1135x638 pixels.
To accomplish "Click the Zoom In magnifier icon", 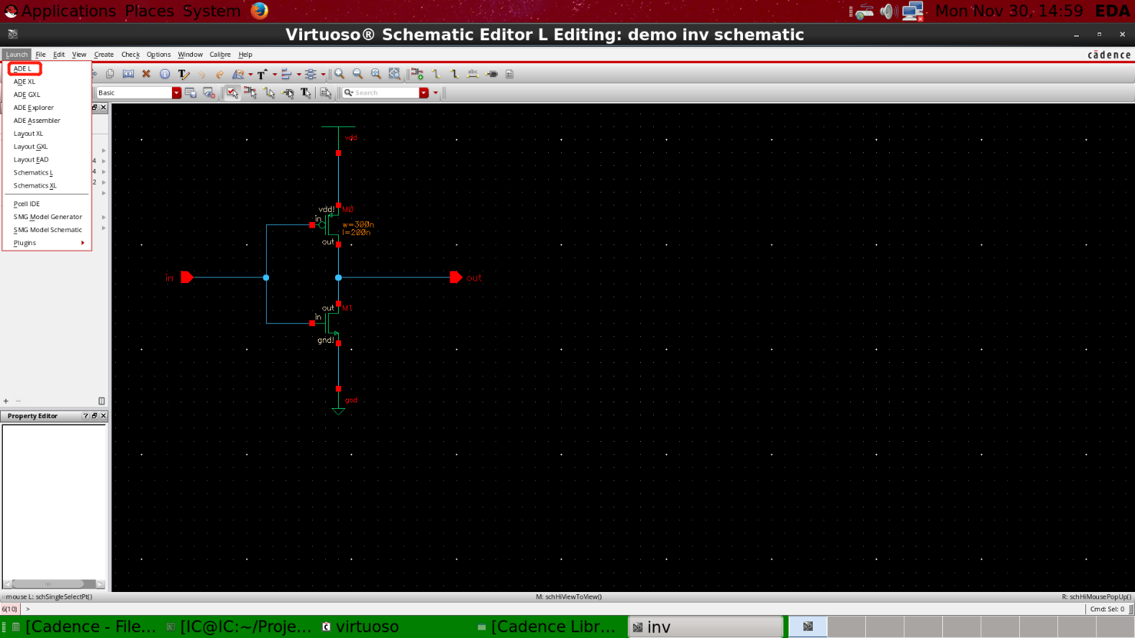I will 339,74.
